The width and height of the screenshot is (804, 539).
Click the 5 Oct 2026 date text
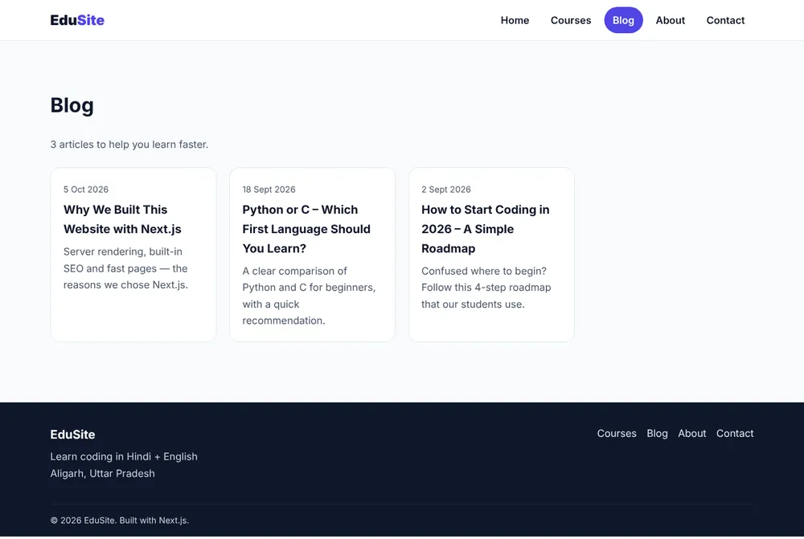[86, 190]
